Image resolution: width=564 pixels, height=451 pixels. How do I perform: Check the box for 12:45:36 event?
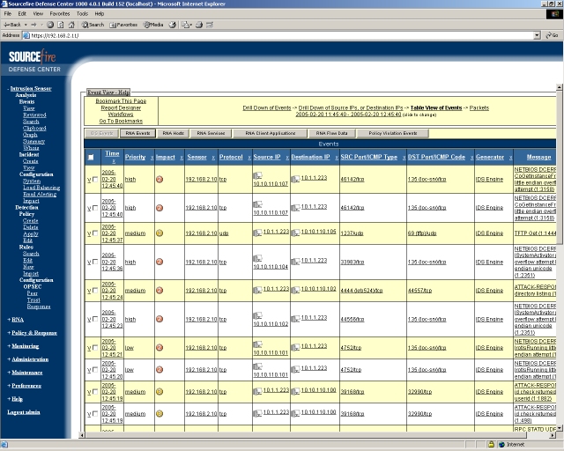pyautogui.click(x=95, y=262)
